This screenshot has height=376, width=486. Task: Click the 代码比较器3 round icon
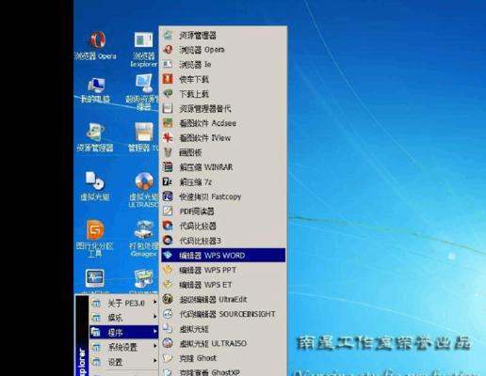pos(168,241)
